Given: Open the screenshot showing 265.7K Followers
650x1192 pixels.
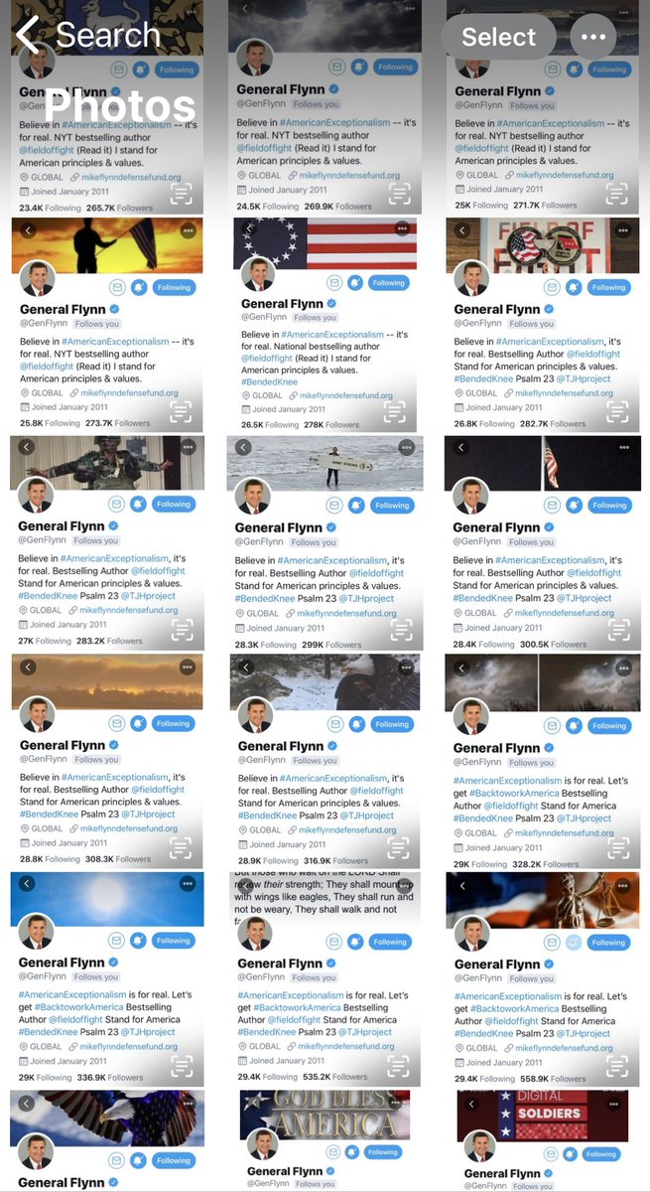Looking at the screenshot, I should click(107, 107).
